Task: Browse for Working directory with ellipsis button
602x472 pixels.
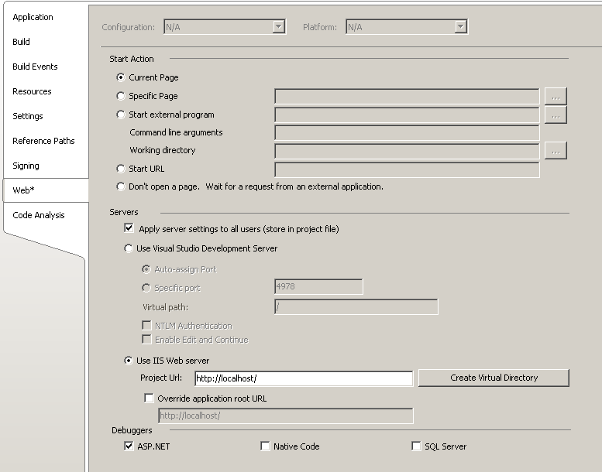Action: coord(556,151)
